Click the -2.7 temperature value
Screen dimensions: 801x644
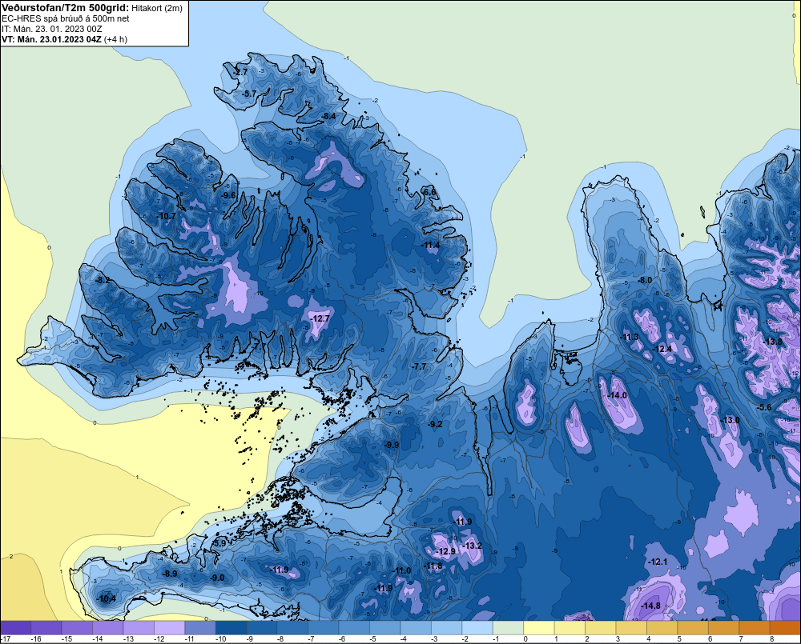click(x=240, y=72)
